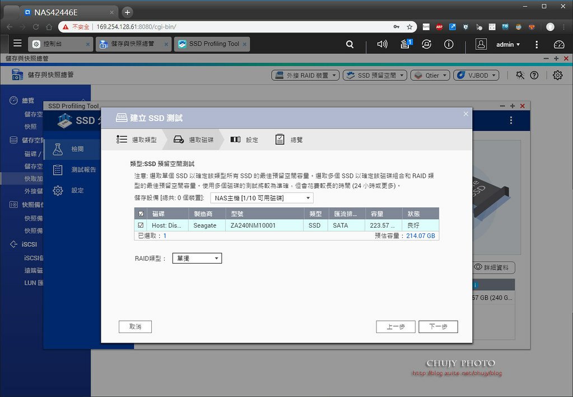Click the SSD Profiling Tool more options dots
Screen dimensions: 573x397
click(x=511, y=121)
